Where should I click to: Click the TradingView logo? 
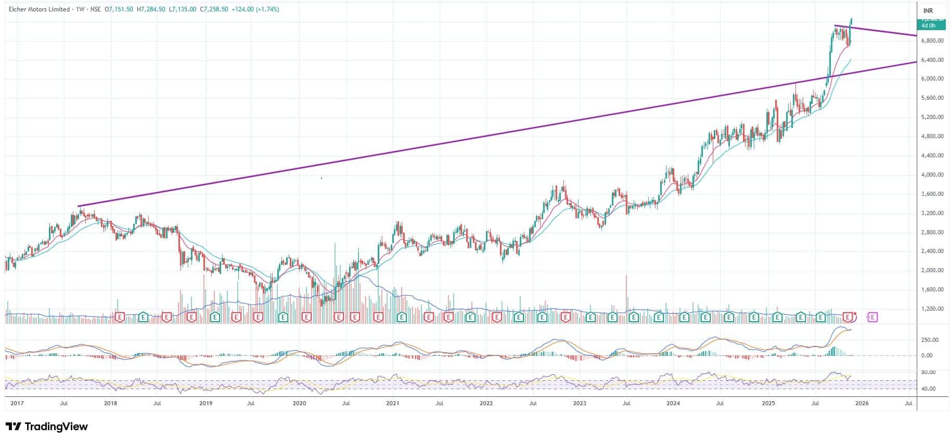click(47, 427)
